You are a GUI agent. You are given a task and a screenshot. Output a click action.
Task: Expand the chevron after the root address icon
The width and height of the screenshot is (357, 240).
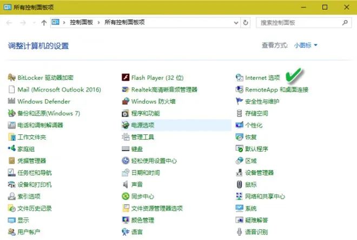pos(64,22)
